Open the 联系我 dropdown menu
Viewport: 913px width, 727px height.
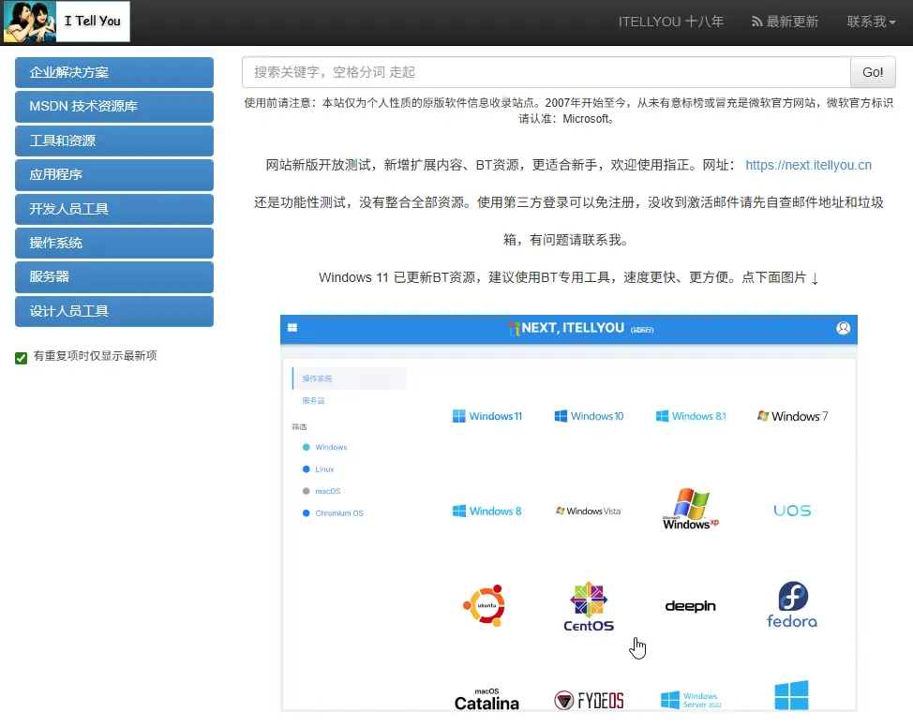tap(871, 22)
